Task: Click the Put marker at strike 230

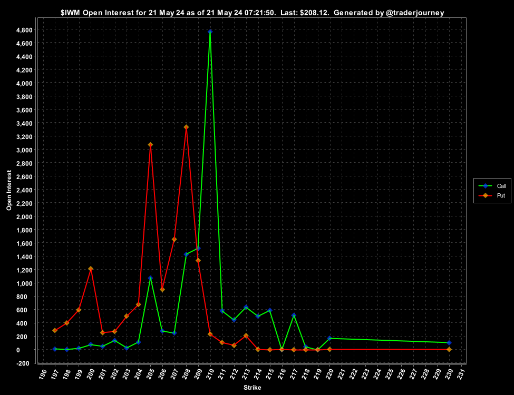Action: (449, 350)
